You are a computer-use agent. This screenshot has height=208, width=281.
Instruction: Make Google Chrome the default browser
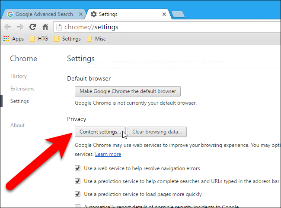click(128, 91)
